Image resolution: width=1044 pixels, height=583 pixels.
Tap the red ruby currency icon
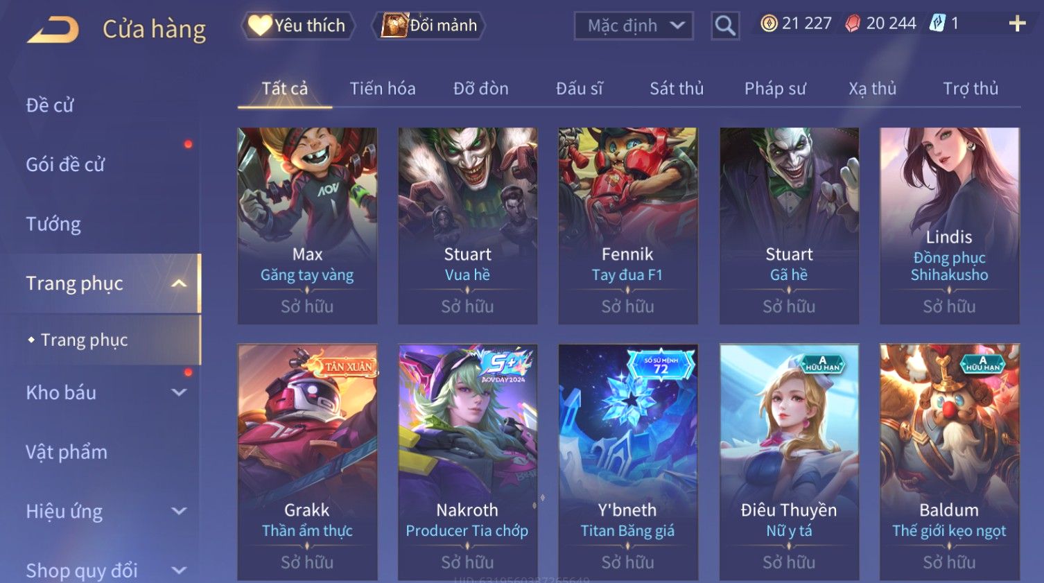(x=853, y=24)
